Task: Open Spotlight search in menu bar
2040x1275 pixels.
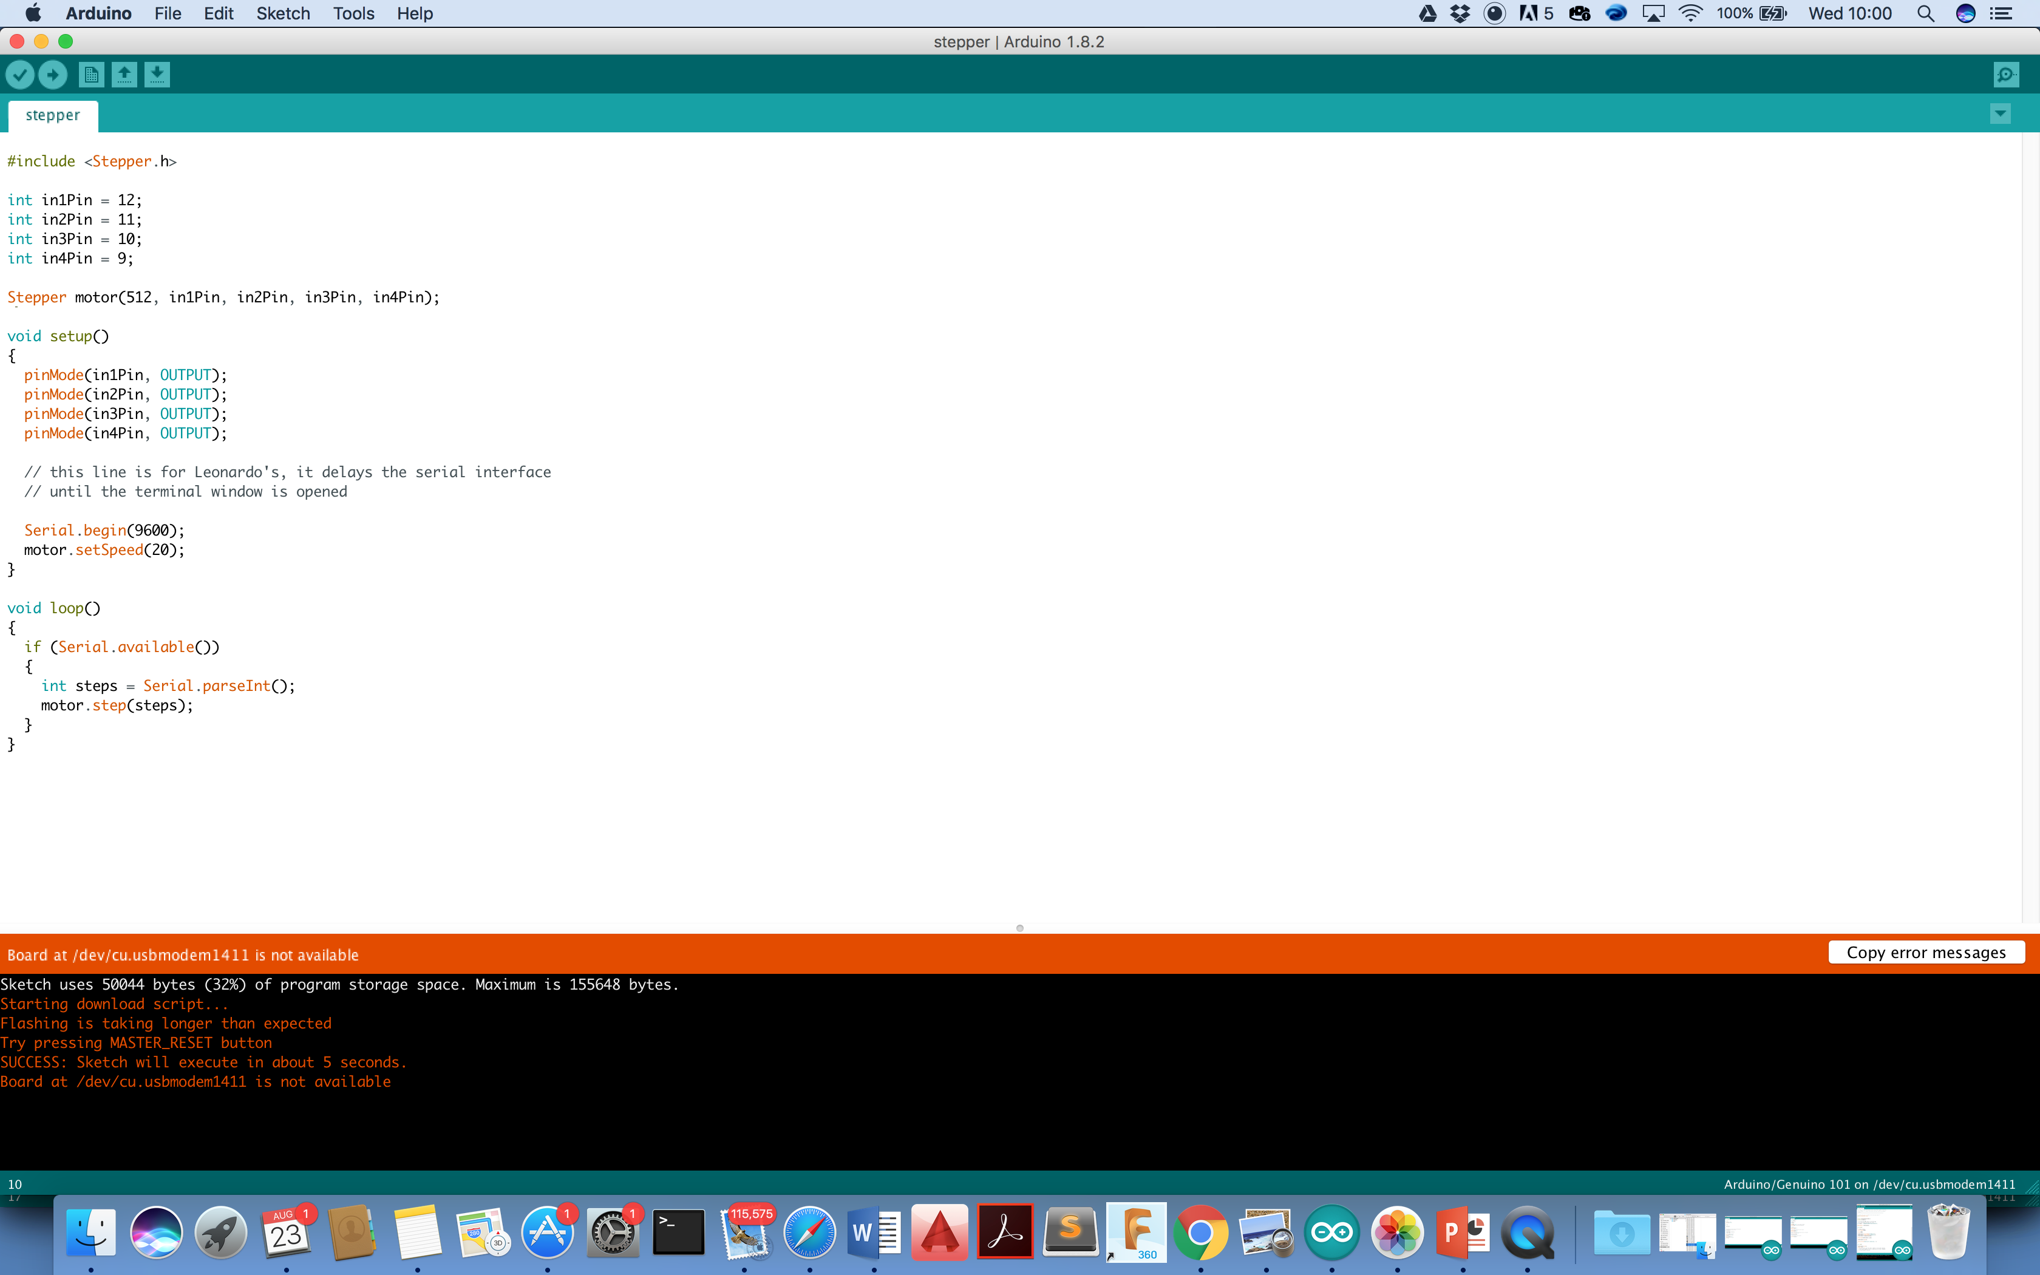Action: [x=1925, y=13]
